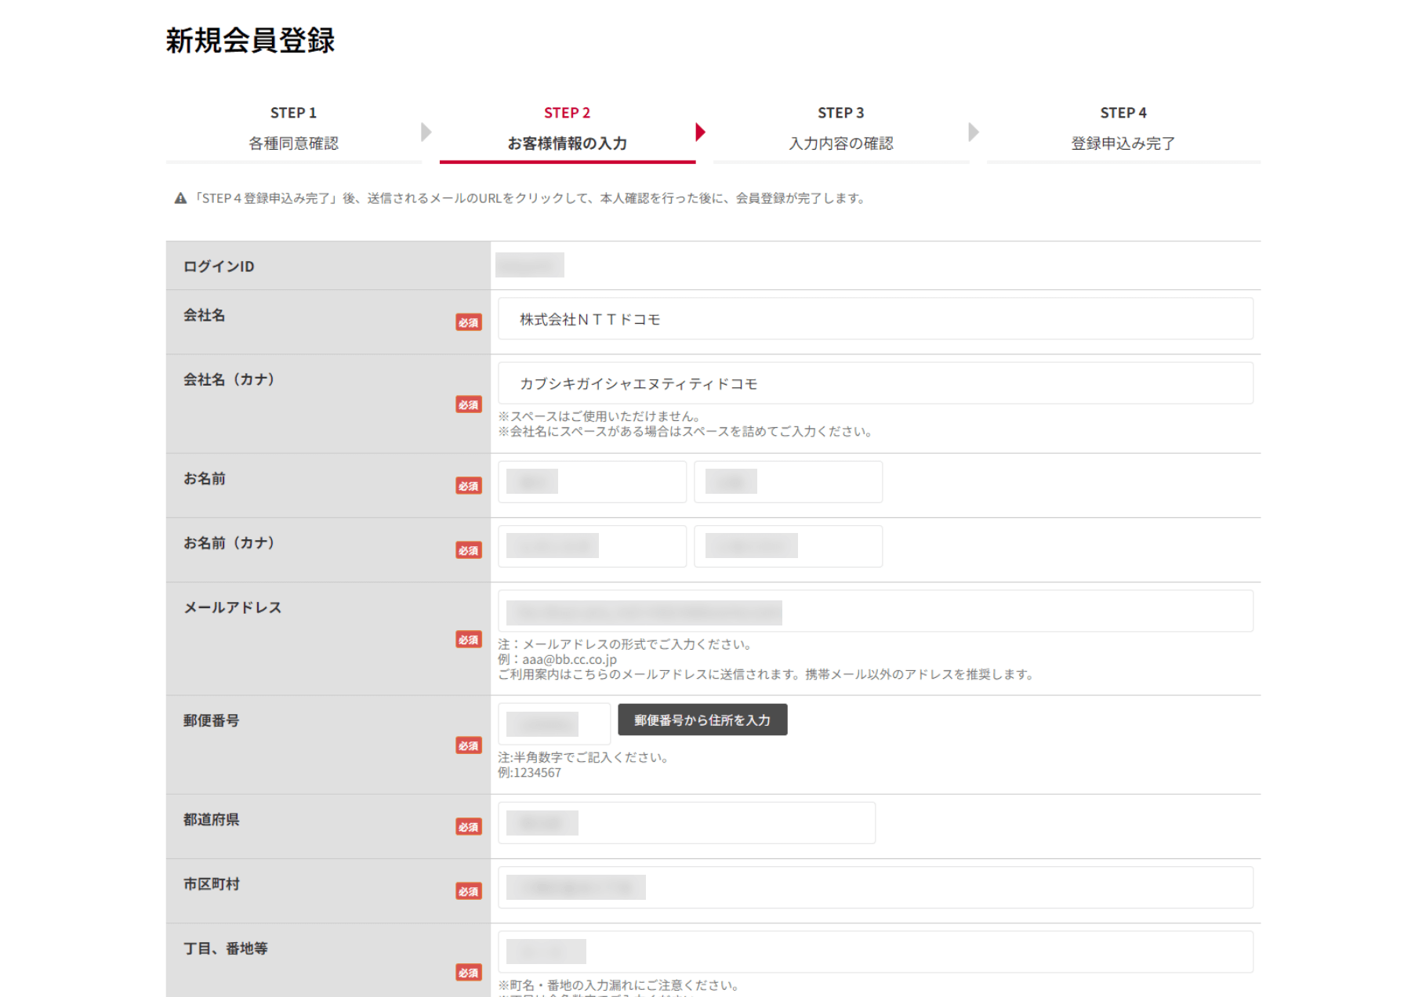1411x997 pixels.
Task: Click the blurred ログインID value
Action: (x=530, y=265)
